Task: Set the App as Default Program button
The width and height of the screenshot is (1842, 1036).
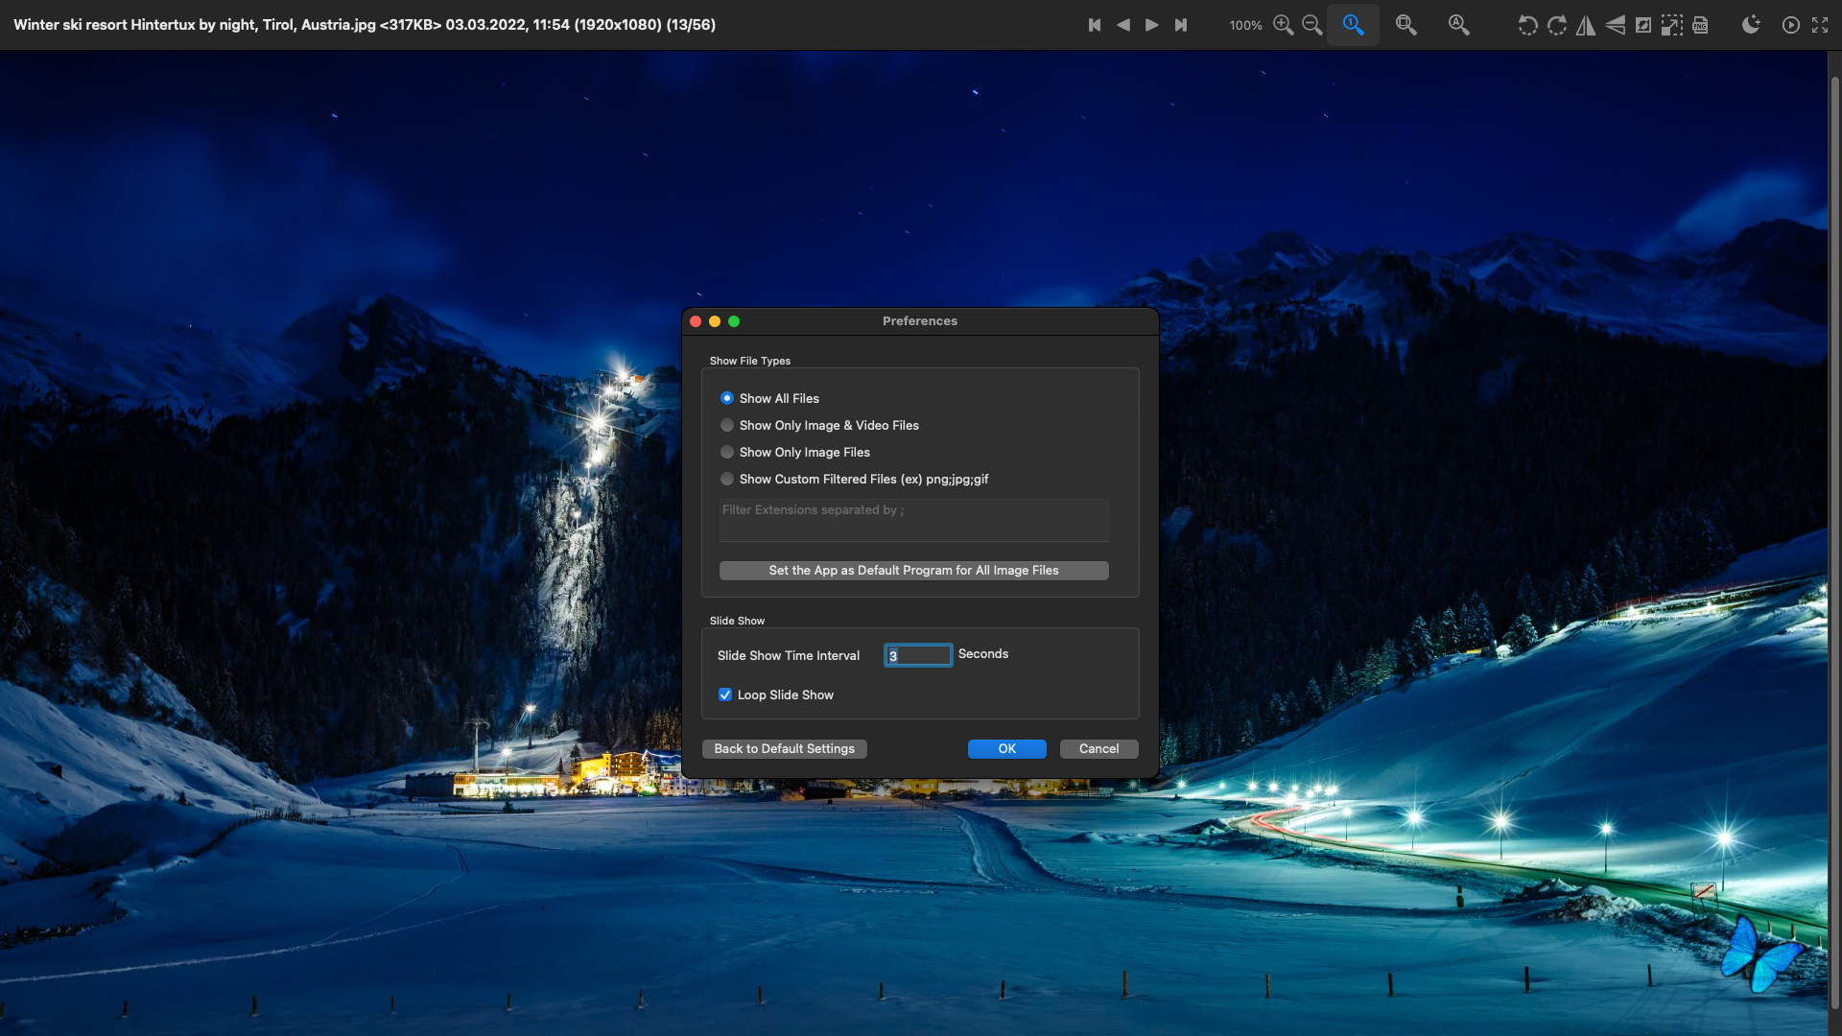Action: pyautogui.click(x=913, y=571)
